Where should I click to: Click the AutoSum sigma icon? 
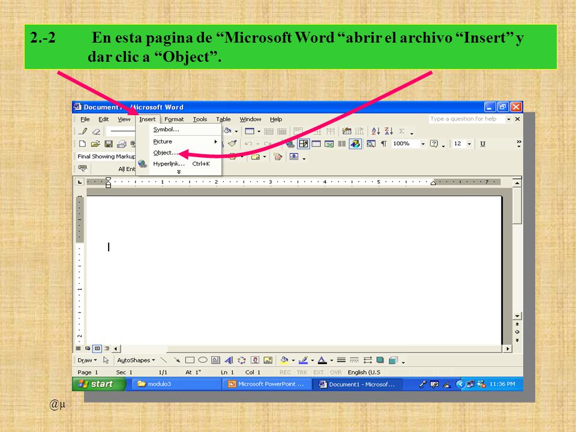(x=402, y=131)
